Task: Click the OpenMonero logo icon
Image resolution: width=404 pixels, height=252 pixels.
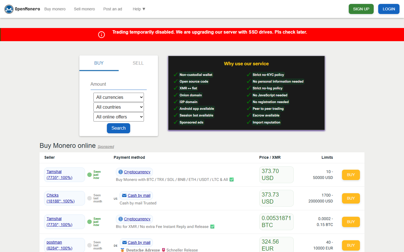Action: pos(9,9)
